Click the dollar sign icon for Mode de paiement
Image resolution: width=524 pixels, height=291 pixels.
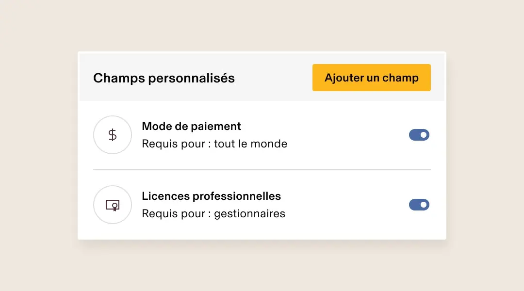[x=113, y=135]
